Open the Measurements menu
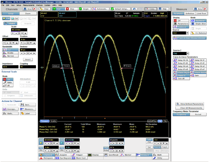 (x=28, y=5)
